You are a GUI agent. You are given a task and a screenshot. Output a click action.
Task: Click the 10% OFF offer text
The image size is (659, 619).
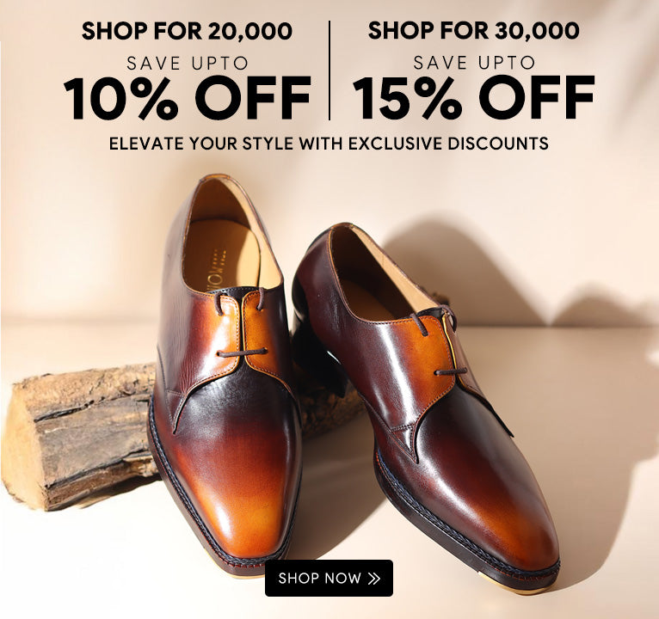click(187, 97)
